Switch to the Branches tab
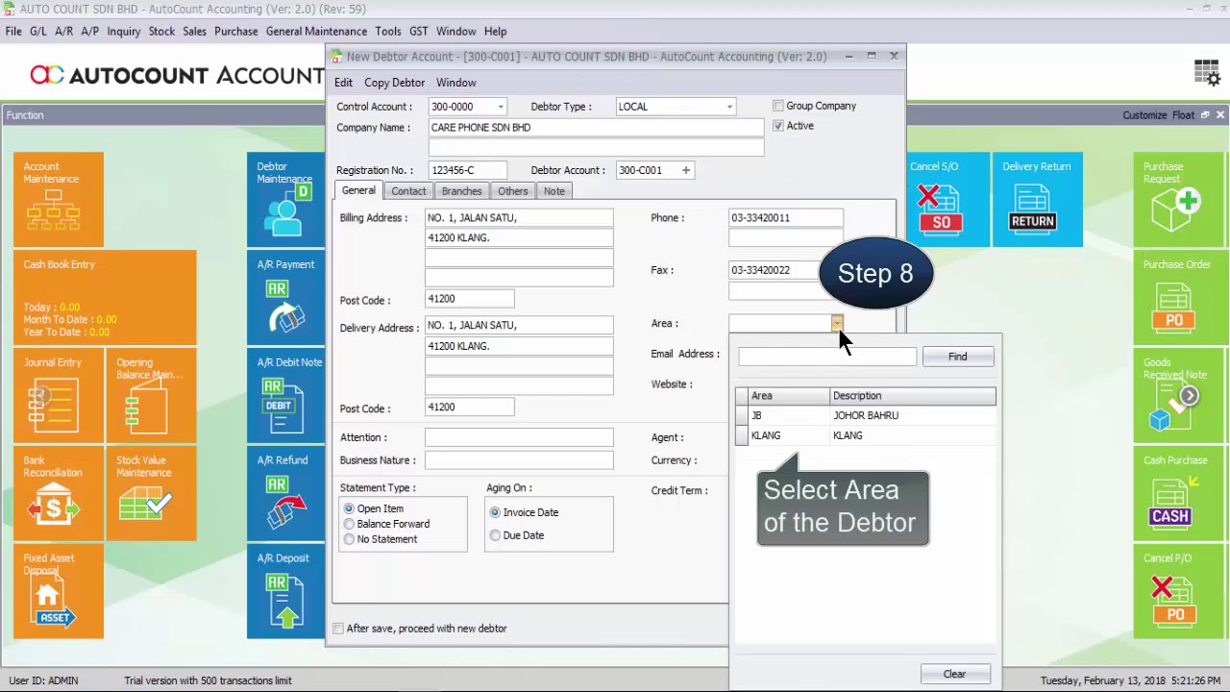The image size is (1230, 692). coord(461,191)
